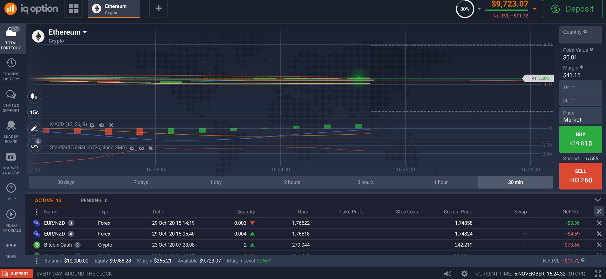The height and width of the screenshot is (279, 606).
Task: Select the 12 hours timeframe
Action: coord(291,182)
